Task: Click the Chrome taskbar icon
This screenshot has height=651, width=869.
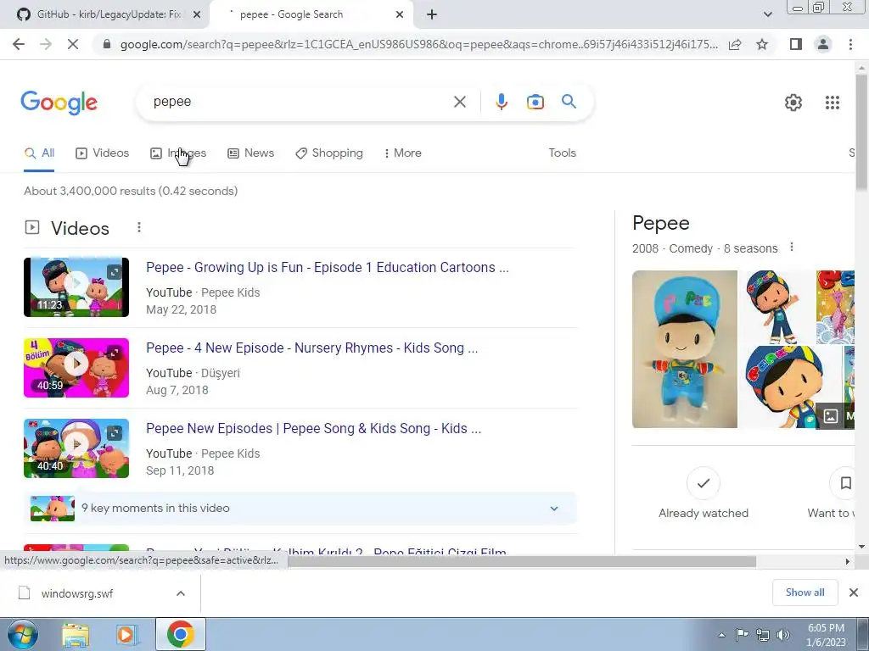Action: click(180, 634)
